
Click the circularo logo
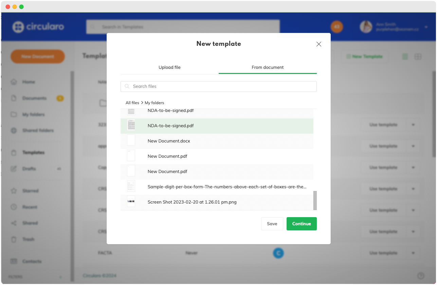pyautogui.click(x=38, y=27)
